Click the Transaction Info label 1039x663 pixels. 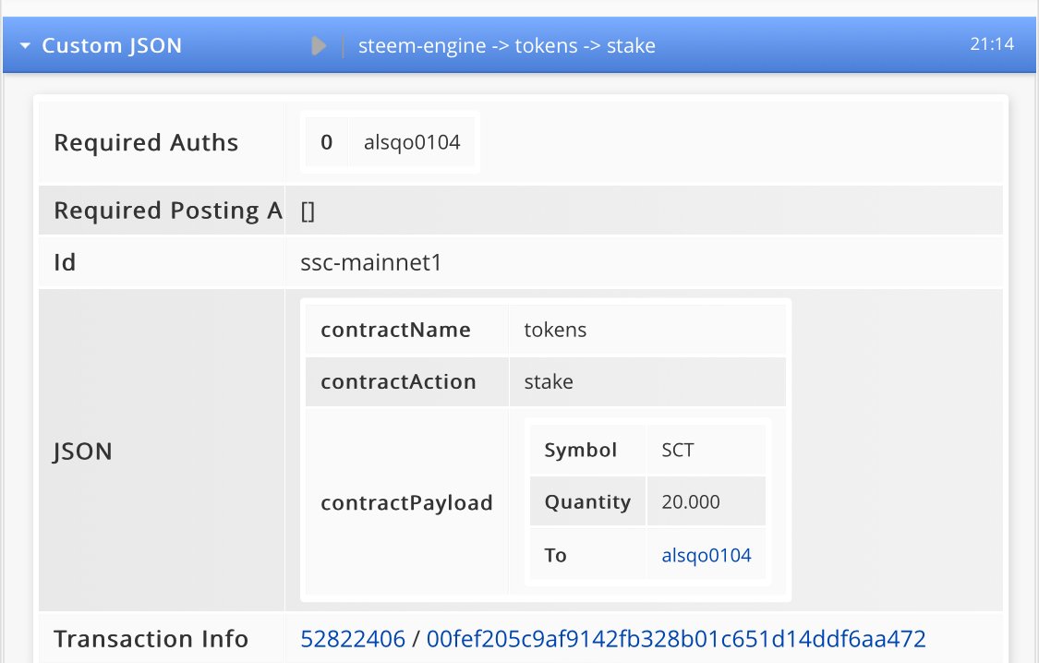coord(151,638)
